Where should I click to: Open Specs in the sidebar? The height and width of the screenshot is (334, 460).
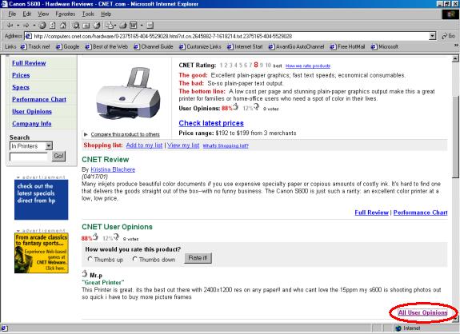click(21, 87)
